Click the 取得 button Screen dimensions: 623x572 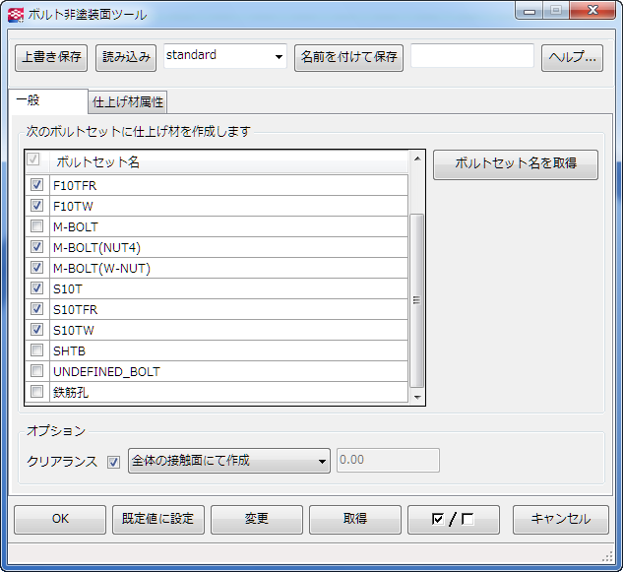tap(355, 519)
